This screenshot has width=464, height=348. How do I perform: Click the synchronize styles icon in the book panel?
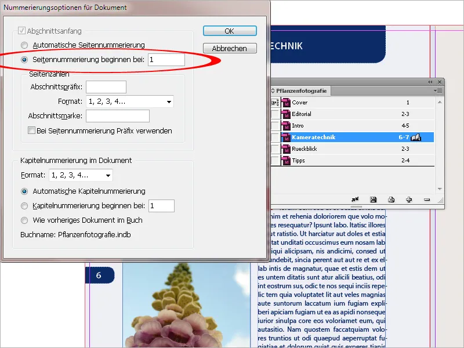(x=355, y=200)
